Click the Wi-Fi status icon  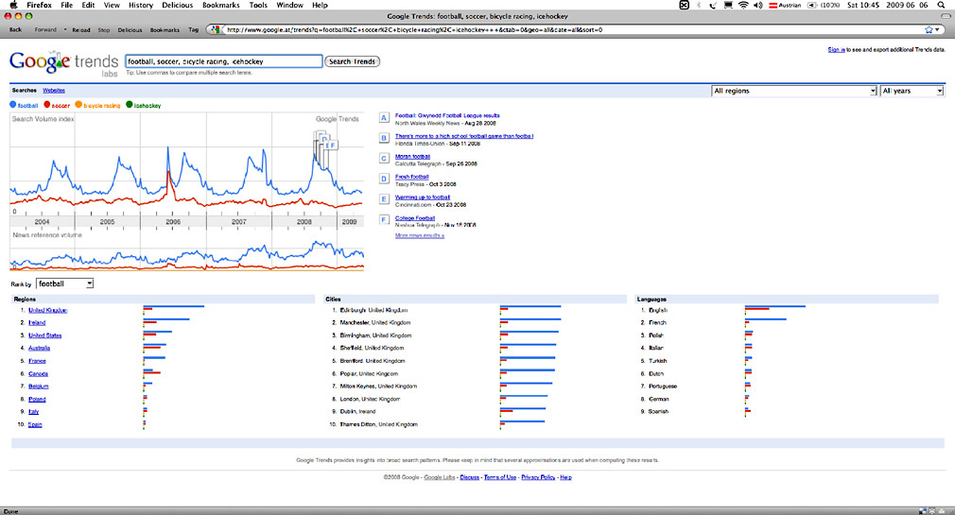(743, 6)
